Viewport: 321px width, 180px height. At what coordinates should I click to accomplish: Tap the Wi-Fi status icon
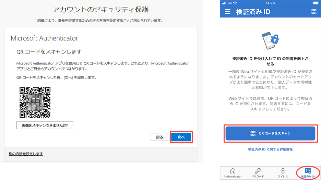[x=235, y=3]
